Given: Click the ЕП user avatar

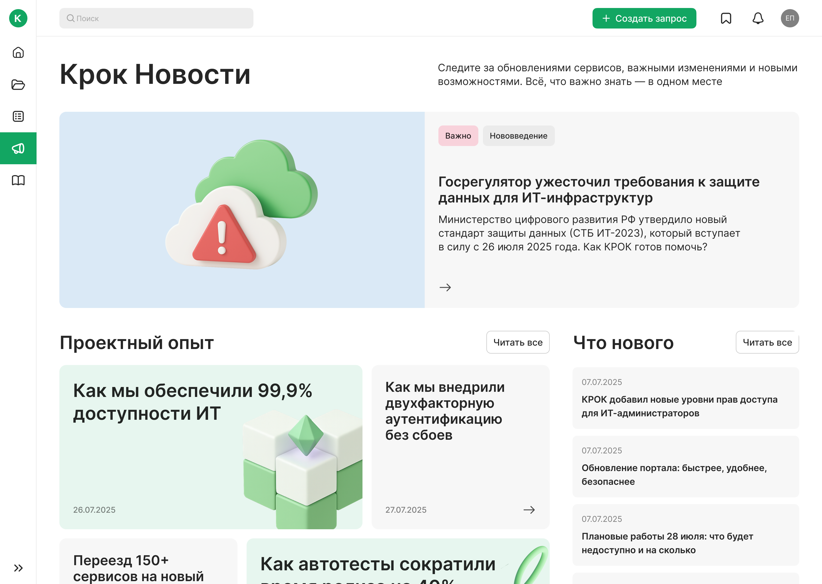Looking at the screenshot, I should point(790,18).
